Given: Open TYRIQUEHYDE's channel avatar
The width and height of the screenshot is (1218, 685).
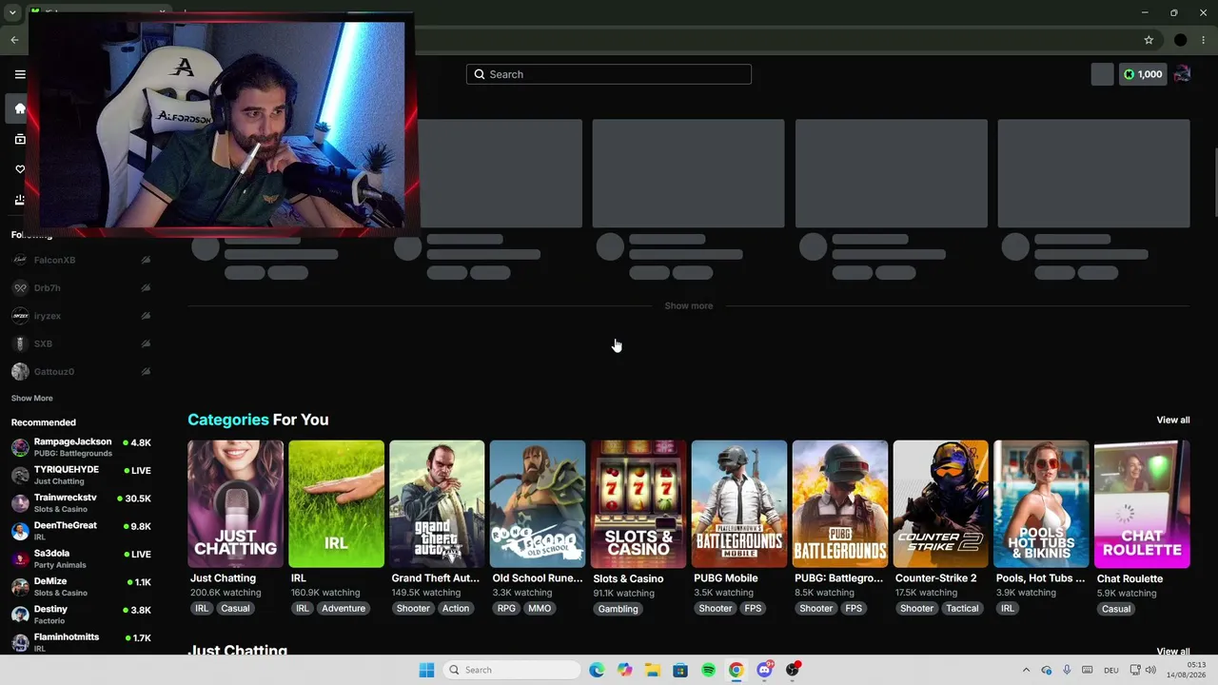Looking at the screenshot, I should (x=20, y=475).
